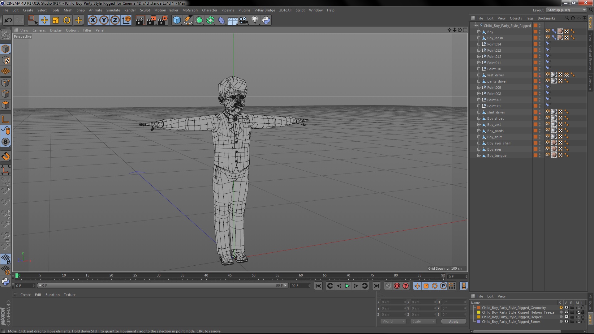This screenshot has height=334, width=594.
Task: Click the X position input field
Action: (x=393, y=302)
